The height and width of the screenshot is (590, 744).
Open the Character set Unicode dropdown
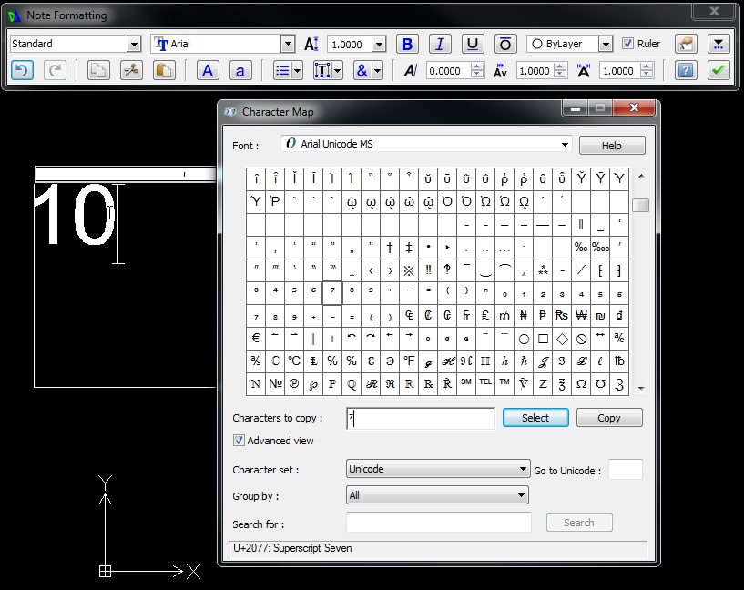pos(523,469)
